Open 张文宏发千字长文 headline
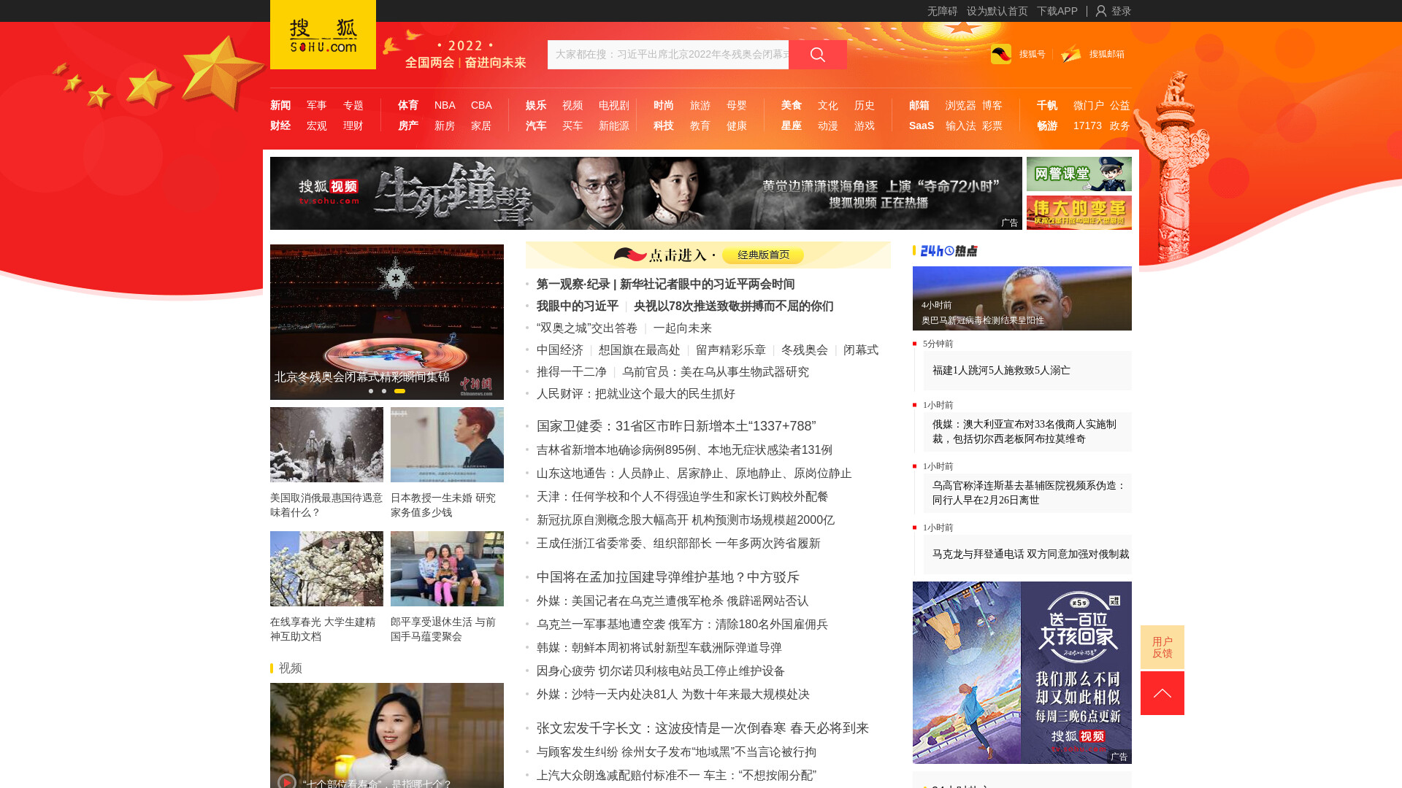This screenshot has height=788, width=1402. pos(702,728)
